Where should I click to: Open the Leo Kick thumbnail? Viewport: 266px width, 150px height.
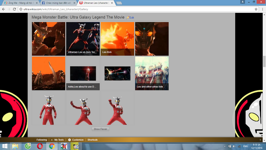pos(117,39)
